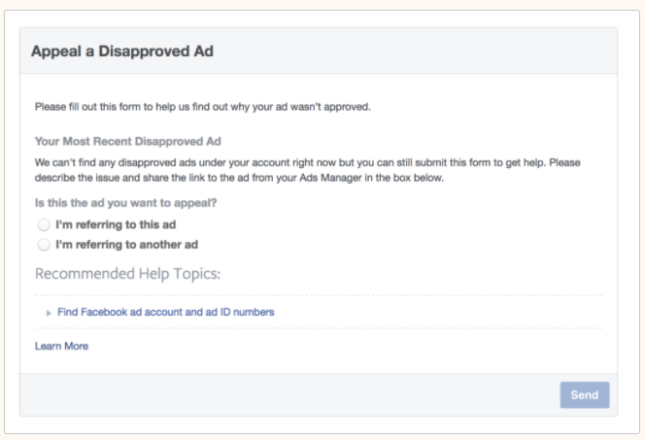Click the "I'm referring to another ad" label text
This screenshot has height=440, width=645.
[x=126, y=245]
